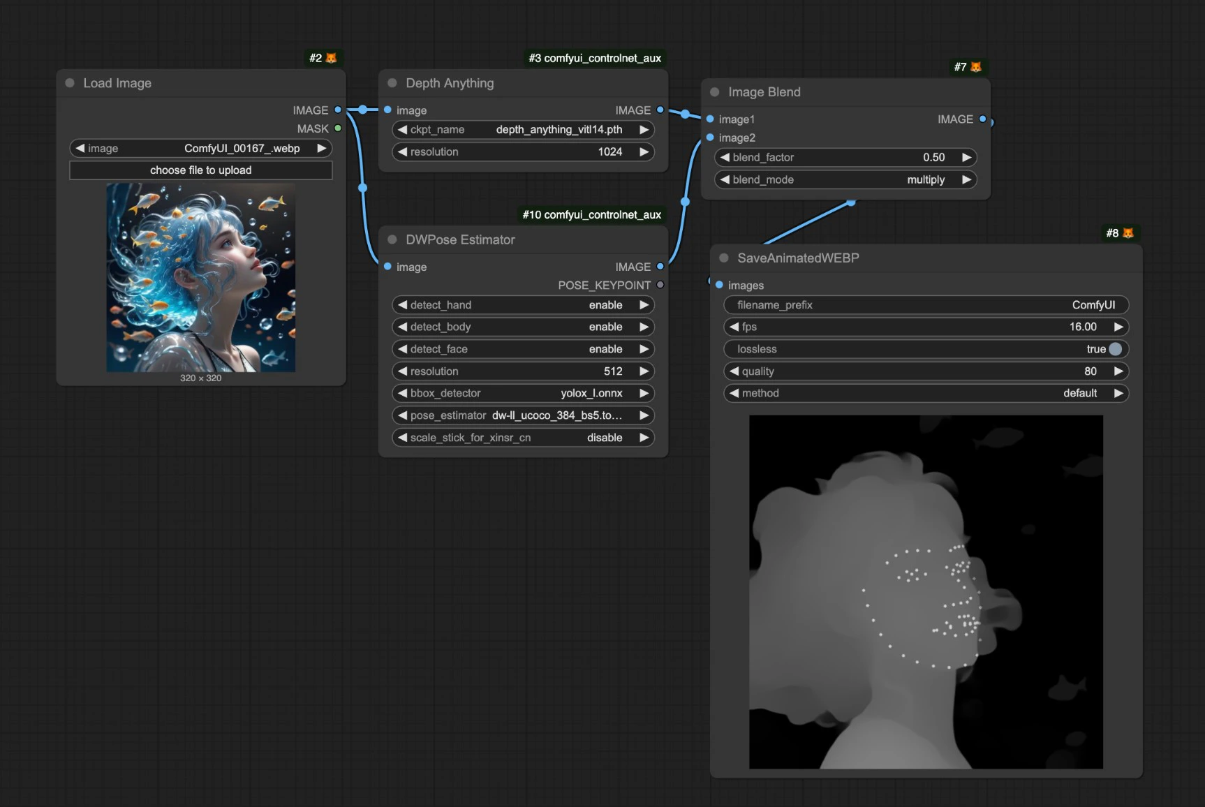This screenshot has width=1205, height=807.
Task: Click the IMAGE output socket on Load Image
Action: tap(338, 110)
